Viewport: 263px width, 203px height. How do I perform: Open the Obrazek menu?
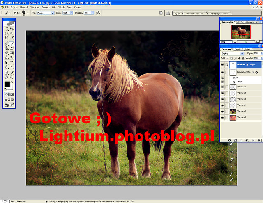(24, 7)
